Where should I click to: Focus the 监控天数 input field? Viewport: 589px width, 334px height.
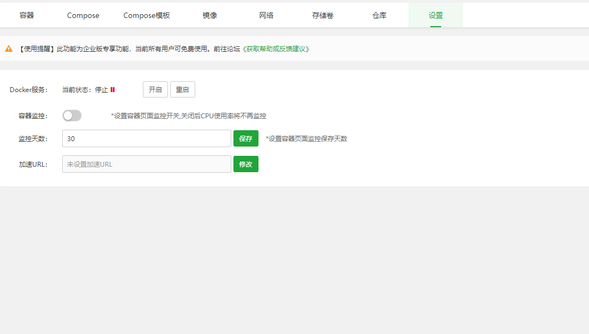[x=147, y=138]
